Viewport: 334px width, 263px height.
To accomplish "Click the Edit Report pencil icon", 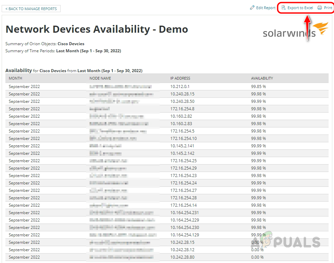I will pyautogui.click(x=252, y=8).
